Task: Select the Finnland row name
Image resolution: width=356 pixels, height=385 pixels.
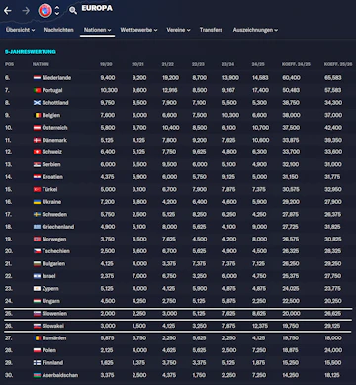Action: click(x=52, y=363)
